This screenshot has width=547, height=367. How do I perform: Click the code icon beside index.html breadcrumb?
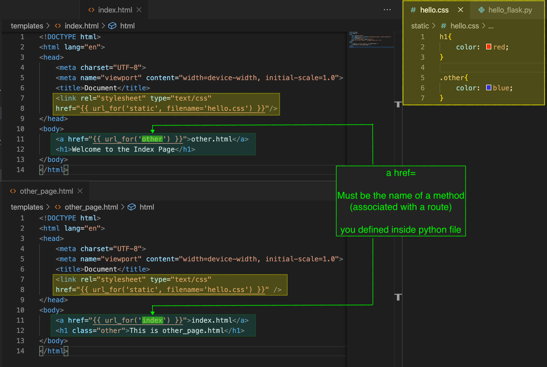[x=57, y=26]
